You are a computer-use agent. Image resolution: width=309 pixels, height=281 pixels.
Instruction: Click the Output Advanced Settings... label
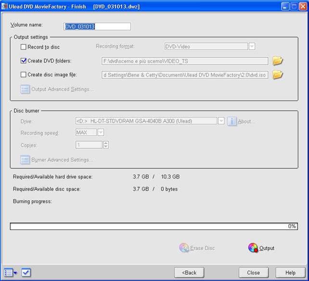pos(62,89)
